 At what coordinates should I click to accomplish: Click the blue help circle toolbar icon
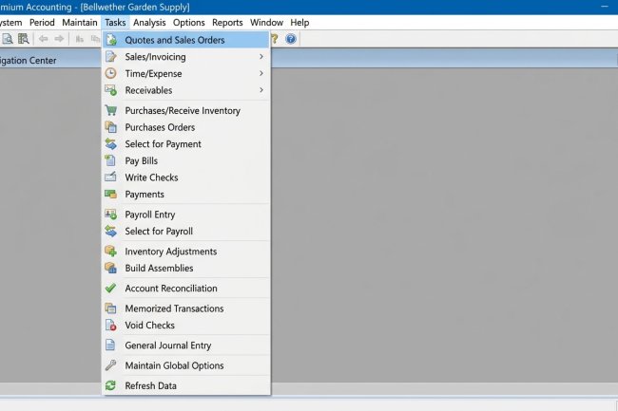(291, 39)
